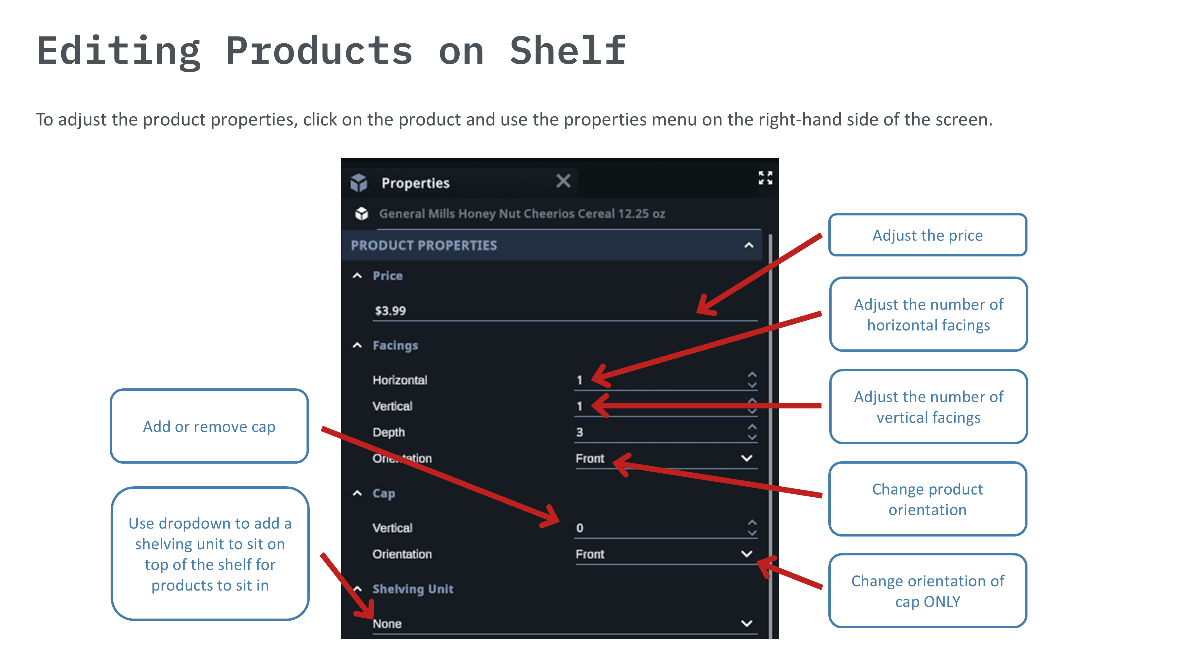Increase Depth facings with up arrow
Image resolution: width=1180 pixels, height=664 pixels.
tap(752, 427)
